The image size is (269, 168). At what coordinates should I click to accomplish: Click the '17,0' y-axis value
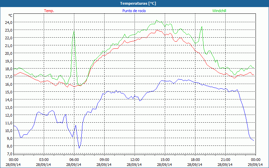(9, 77)
